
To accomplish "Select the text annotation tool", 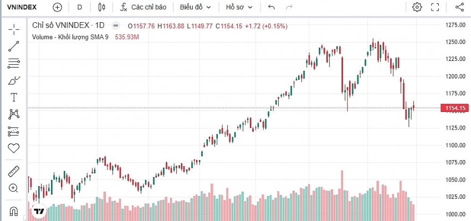I will click(x=13, y=97).
